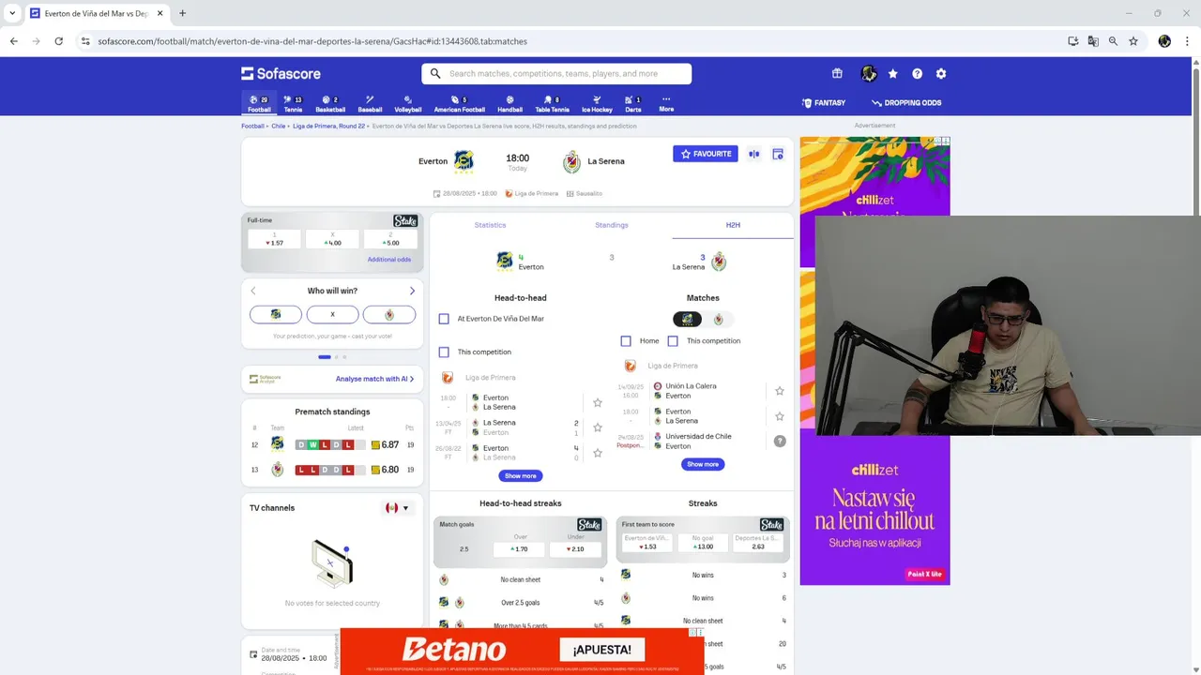Open favourites star in site header
This screenshot has width=1201, height=675.
tap(892, 73)
